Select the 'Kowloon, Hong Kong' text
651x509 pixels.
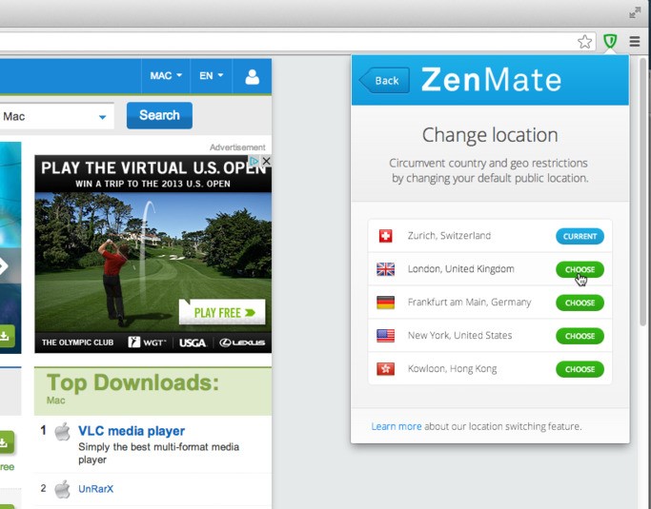click(x=452, y=369)
